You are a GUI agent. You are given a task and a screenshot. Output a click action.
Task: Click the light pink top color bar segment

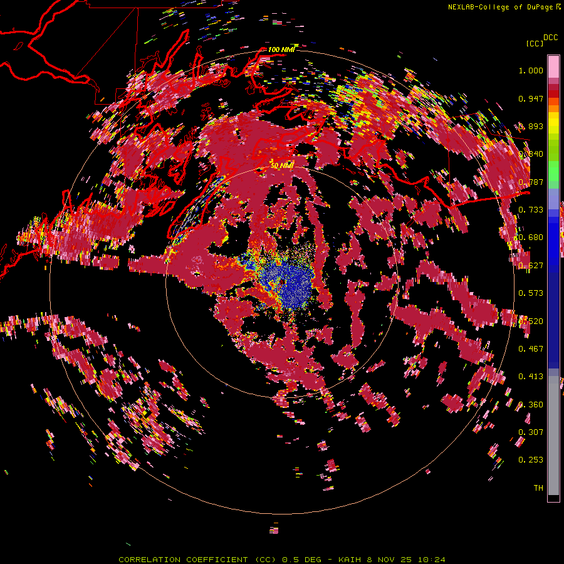pyautogui.click(x=553, y=67)
